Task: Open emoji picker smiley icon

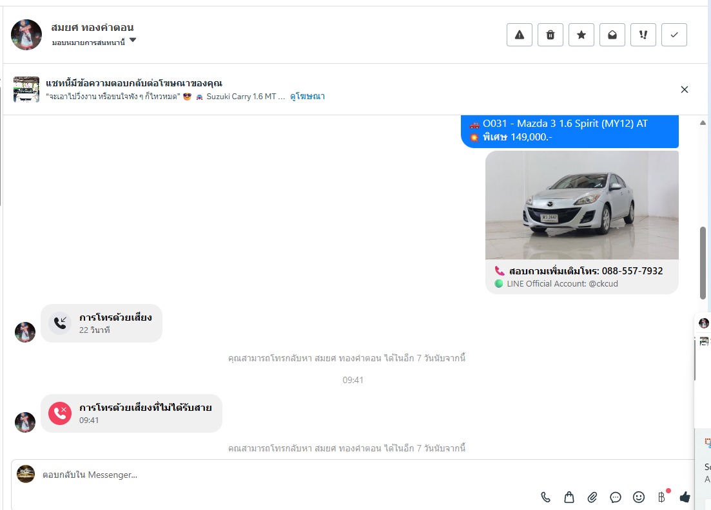Action: coord(638,497)
